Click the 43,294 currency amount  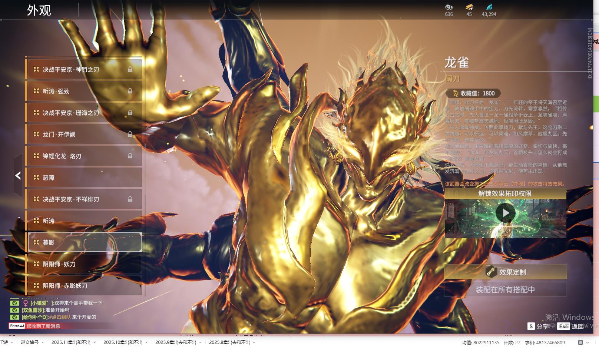coord(489,14)
